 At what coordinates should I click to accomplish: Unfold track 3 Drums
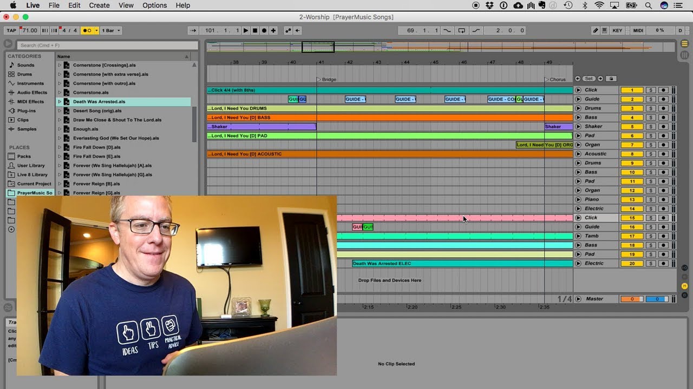point(578,108)
